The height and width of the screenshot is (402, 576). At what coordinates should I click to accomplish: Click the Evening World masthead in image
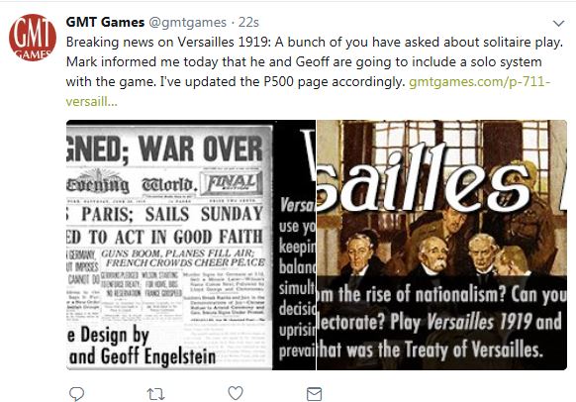tap(130, 184)
